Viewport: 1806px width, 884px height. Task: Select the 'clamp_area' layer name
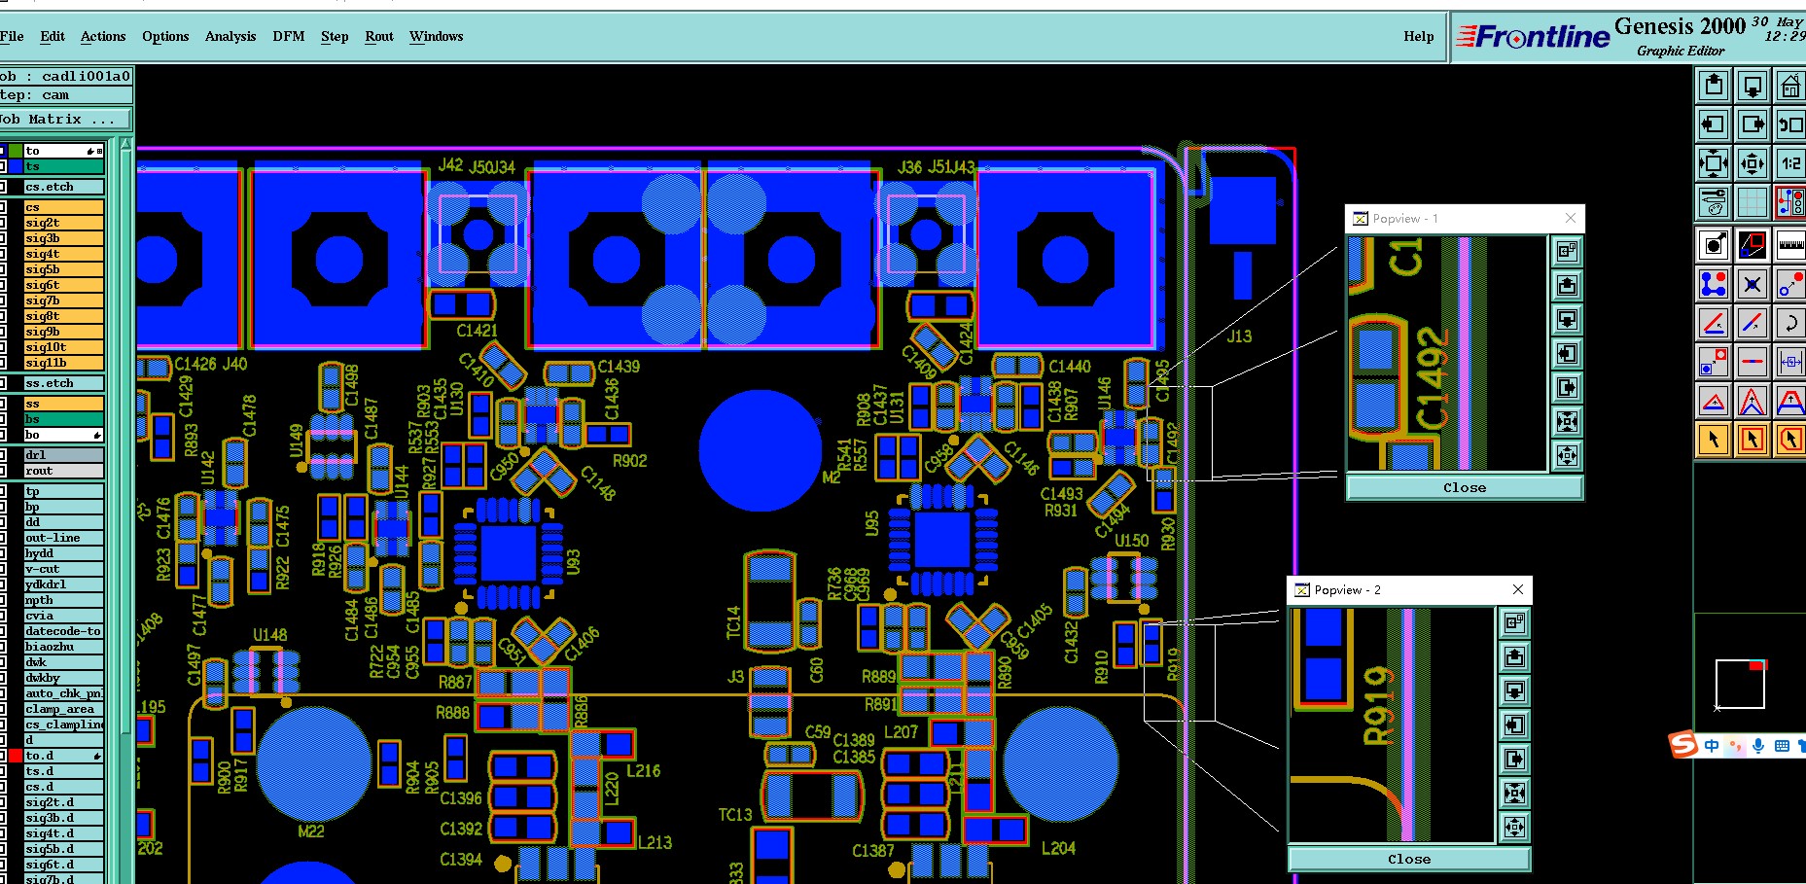point(64,709)
